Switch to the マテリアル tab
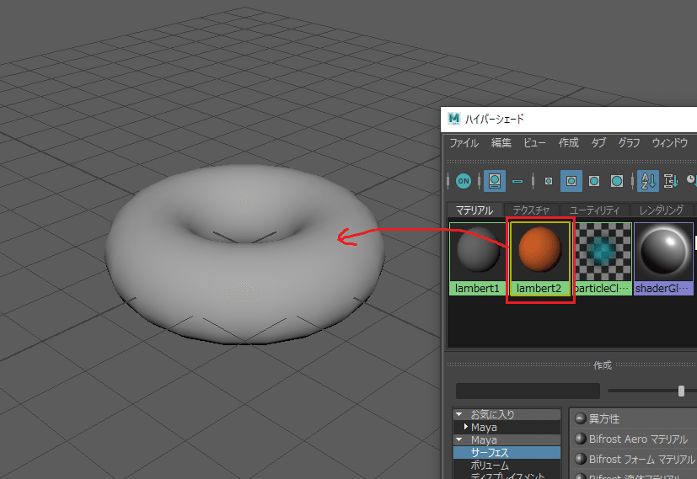This screenshot has width=697, height=479. click(474, 210)
